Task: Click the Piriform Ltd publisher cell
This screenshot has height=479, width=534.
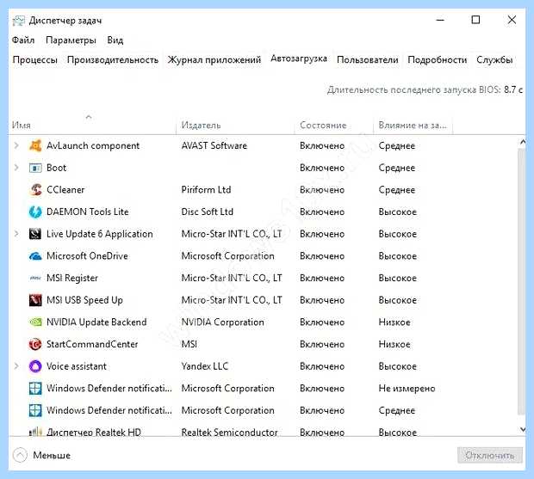Action: point(206,190)
